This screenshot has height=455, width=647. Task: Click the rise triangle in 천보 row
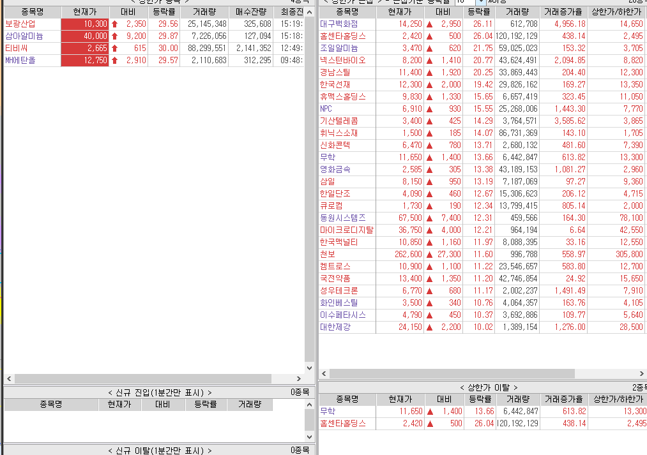pyautogui.click(x=430, y=255)
